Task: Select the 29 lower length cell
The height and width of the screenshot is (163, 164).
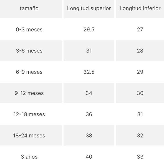Action: click(x=140, y=72)
